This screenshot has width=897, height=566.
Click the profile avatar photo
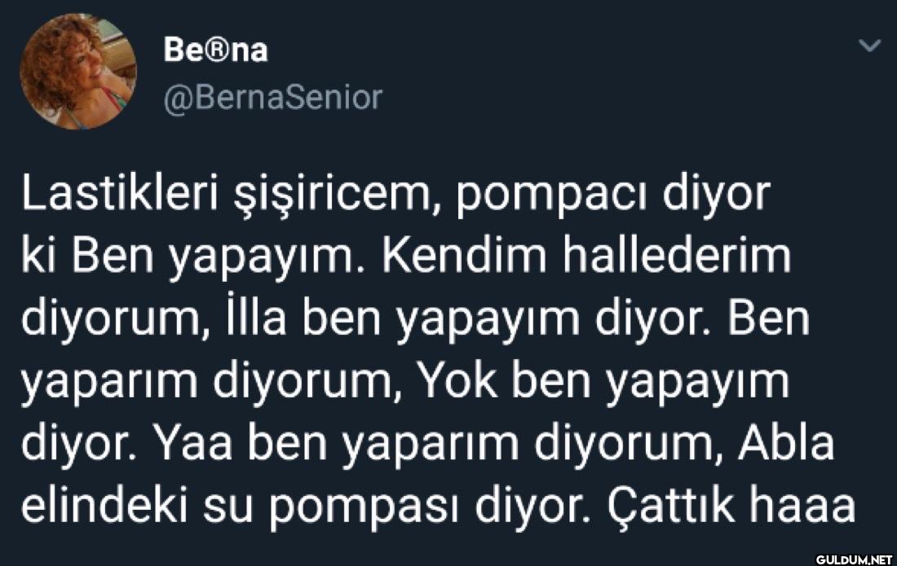point(78,72)
